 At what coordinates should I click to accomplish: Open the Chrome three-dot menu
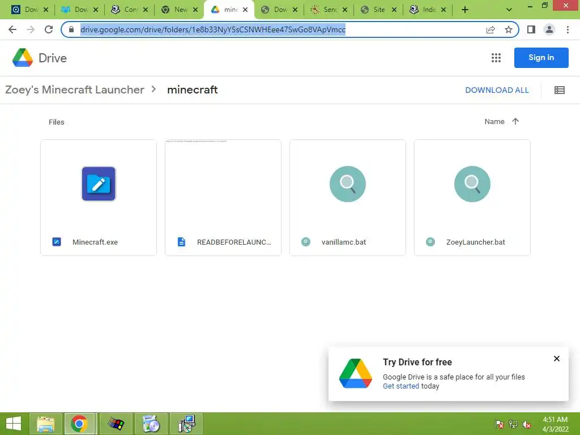(x=568, y=29)
